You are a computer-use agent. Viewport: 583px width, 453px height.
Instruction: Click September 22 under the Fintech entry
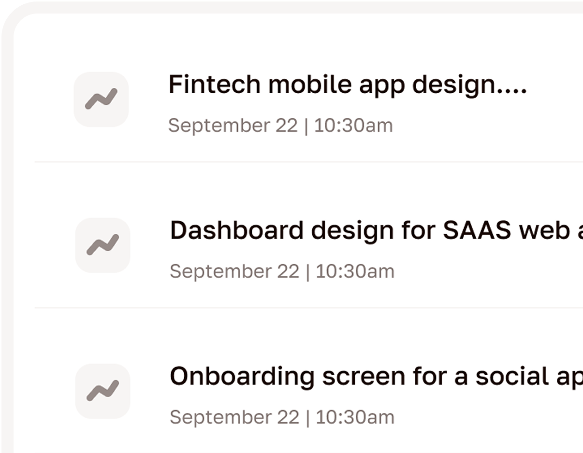click(233, 126)
